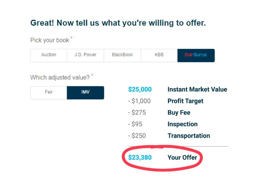Click the Profit Target label
The height and width of the screenshot is (178, 253).
coord(185,101)
